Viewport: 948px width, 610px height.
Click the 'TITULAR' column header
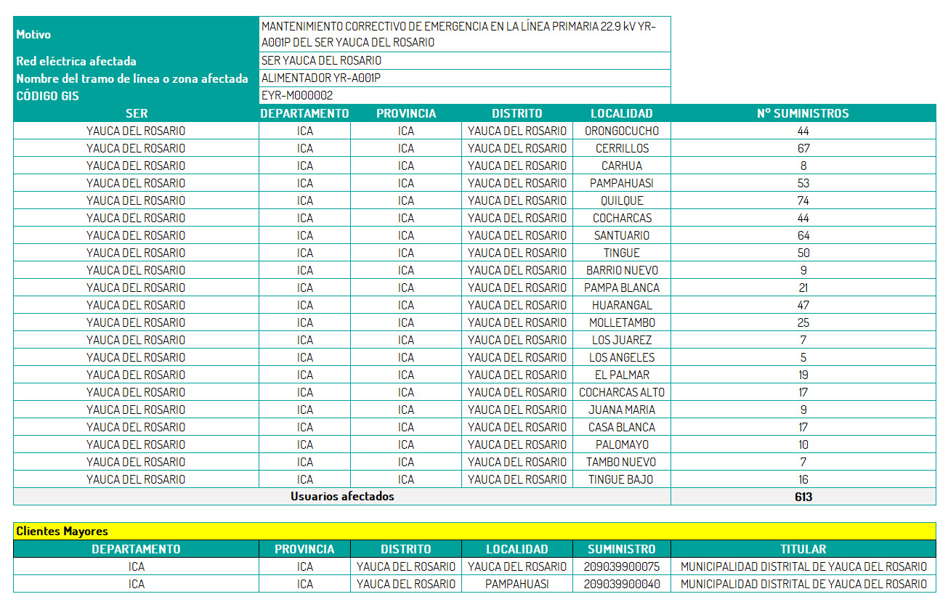point(803,549)
